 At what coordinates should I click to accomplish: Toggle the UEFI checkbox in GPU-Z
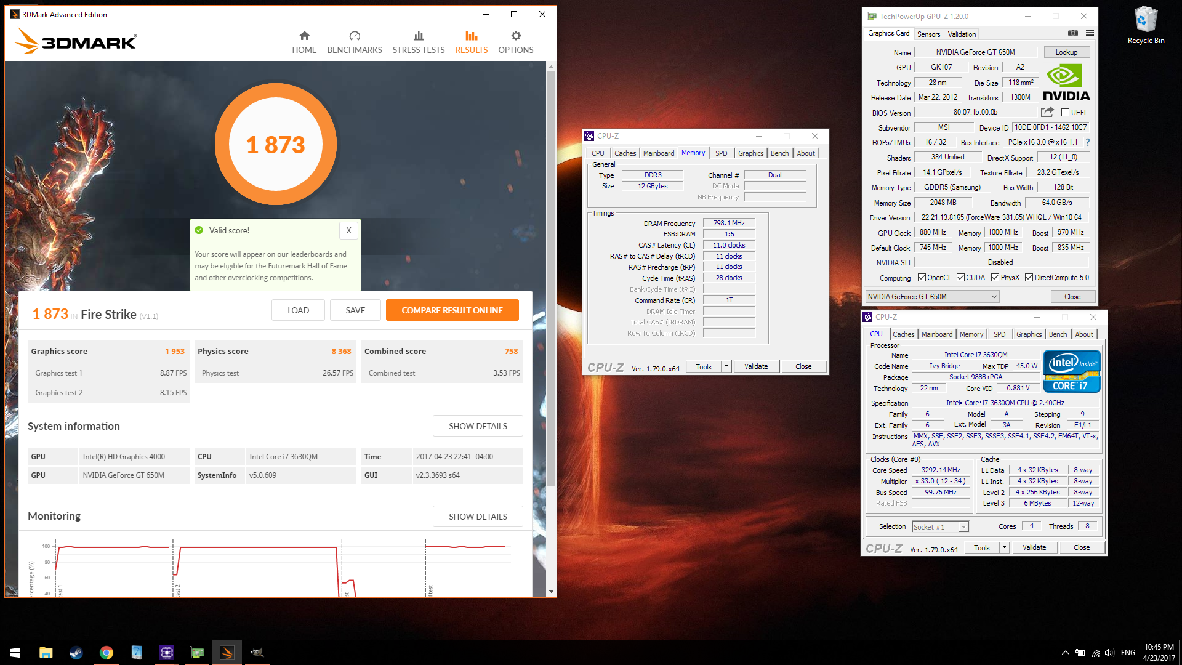point(1065,113)
